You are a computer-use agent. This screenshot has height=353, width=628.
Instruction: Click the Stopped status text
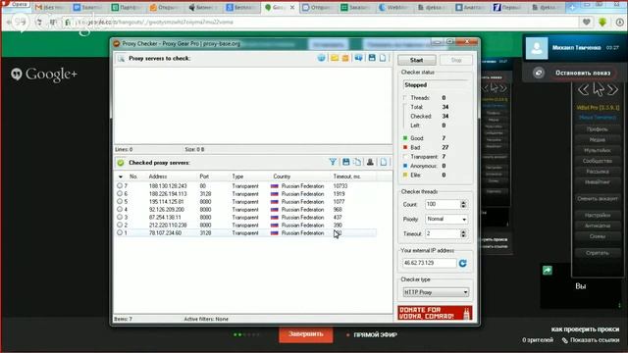[416, 85]
